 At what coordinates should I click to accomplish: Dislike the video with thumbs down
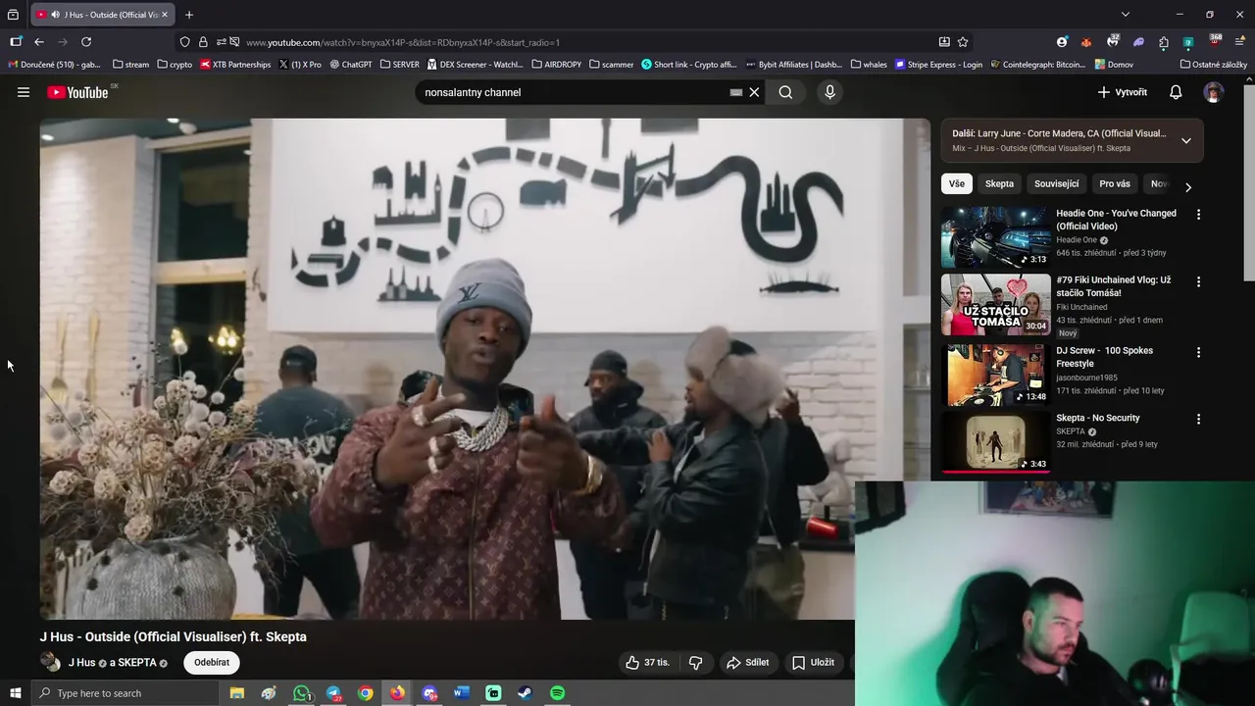[x=695, y=663]
